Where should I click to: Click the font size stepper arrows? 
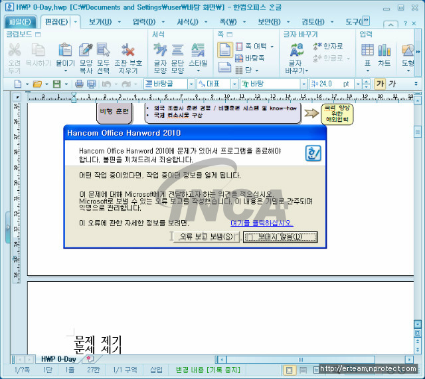point(366,84)
